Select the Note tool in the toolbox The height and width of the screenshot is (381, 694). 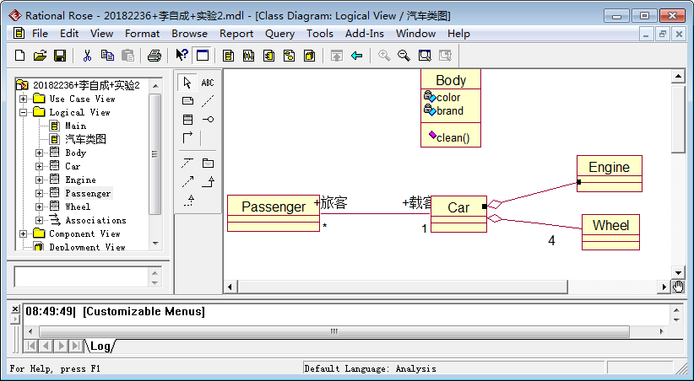click(x=187, y=101)
